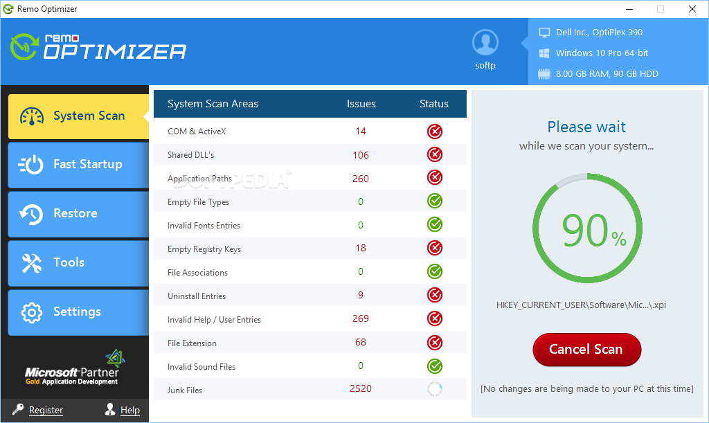Click the Windows logo icon beside Windows 10 Pro
This screenshot has height=423, width=709.
click(x=544, y=53)
